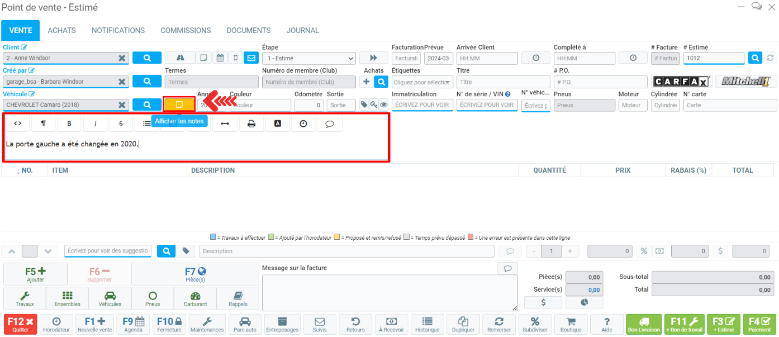
Task: Open the Pneus tire button
Action: 153,298
